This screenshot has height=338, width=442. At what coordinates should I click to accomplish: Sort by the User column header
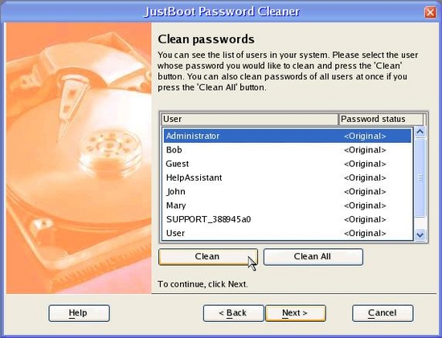click(x=250, y=119)
